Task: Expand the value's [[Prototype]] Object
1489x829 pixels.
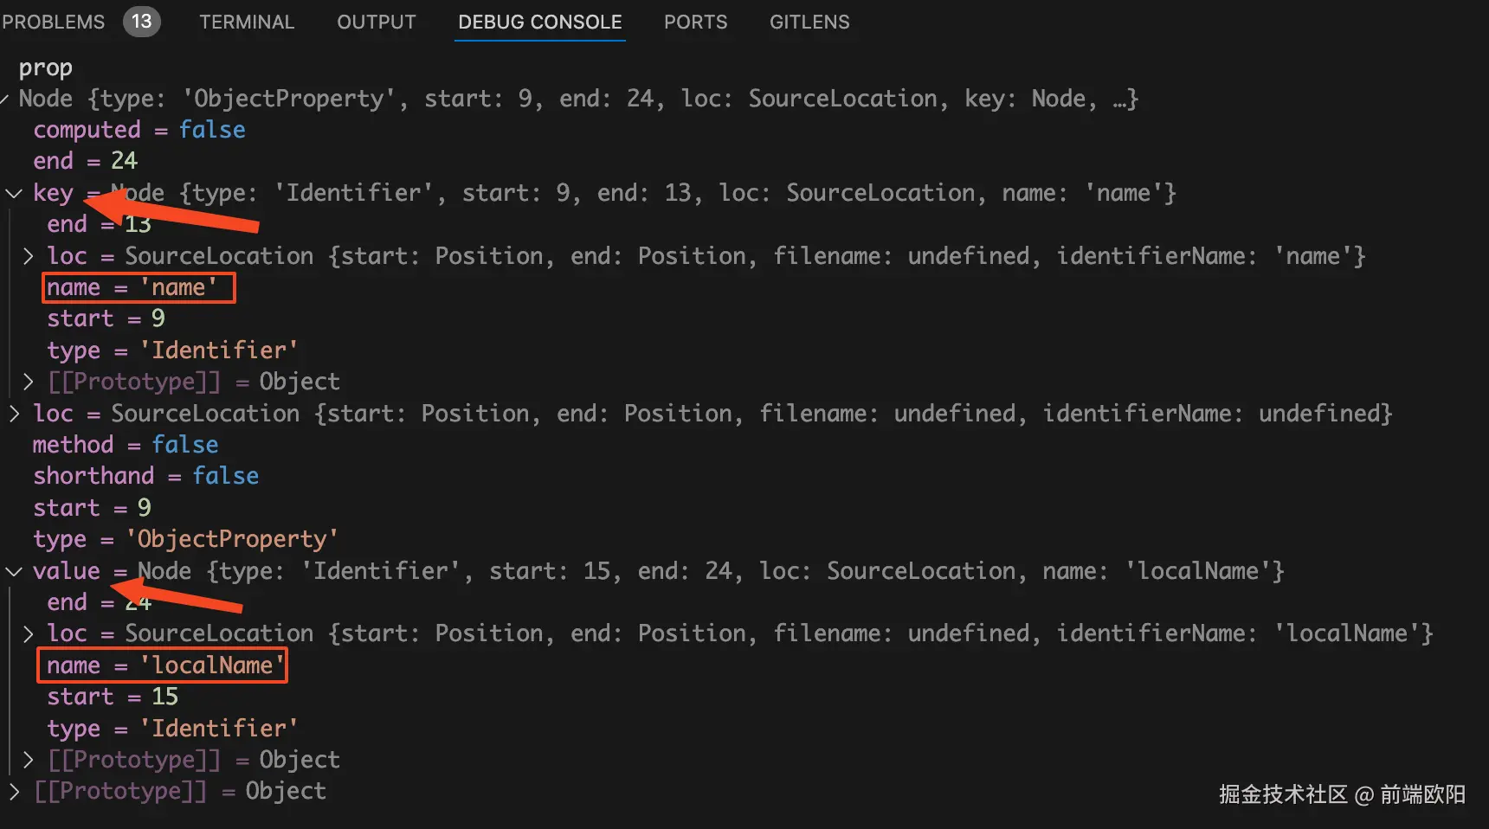Action: pos(29,760)
